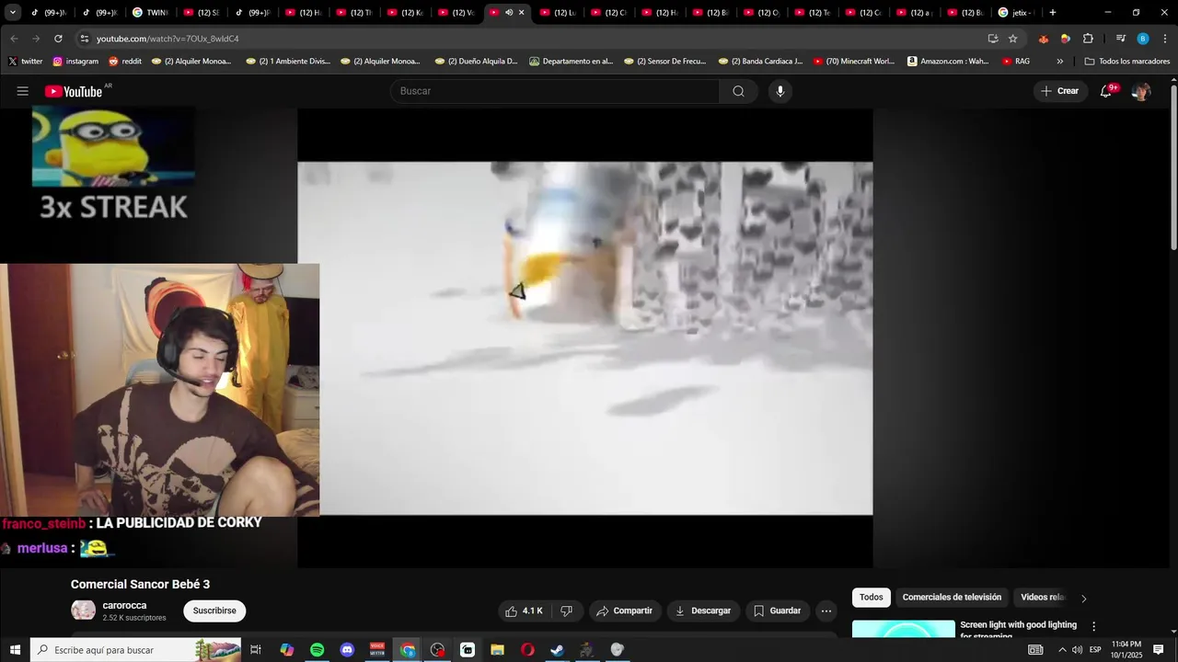Open a new browser tab
Screen dimensions: 1178x662
[1053, 13]
